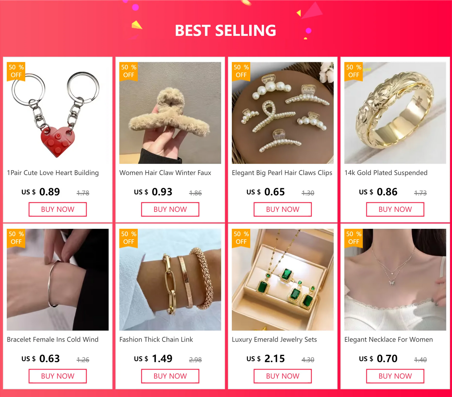Click the 50% OFF badge on heart keychain

16,72
